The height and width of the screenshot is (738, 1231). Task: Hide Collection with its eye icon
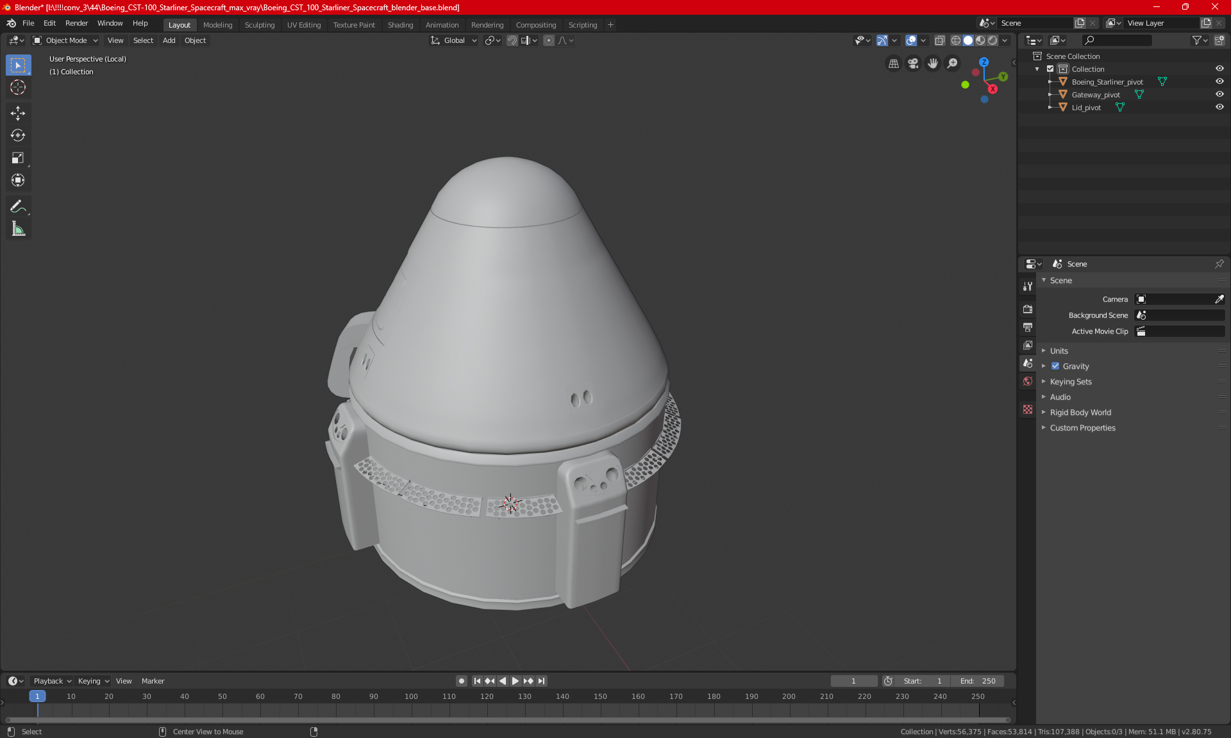coord(1219,69)
